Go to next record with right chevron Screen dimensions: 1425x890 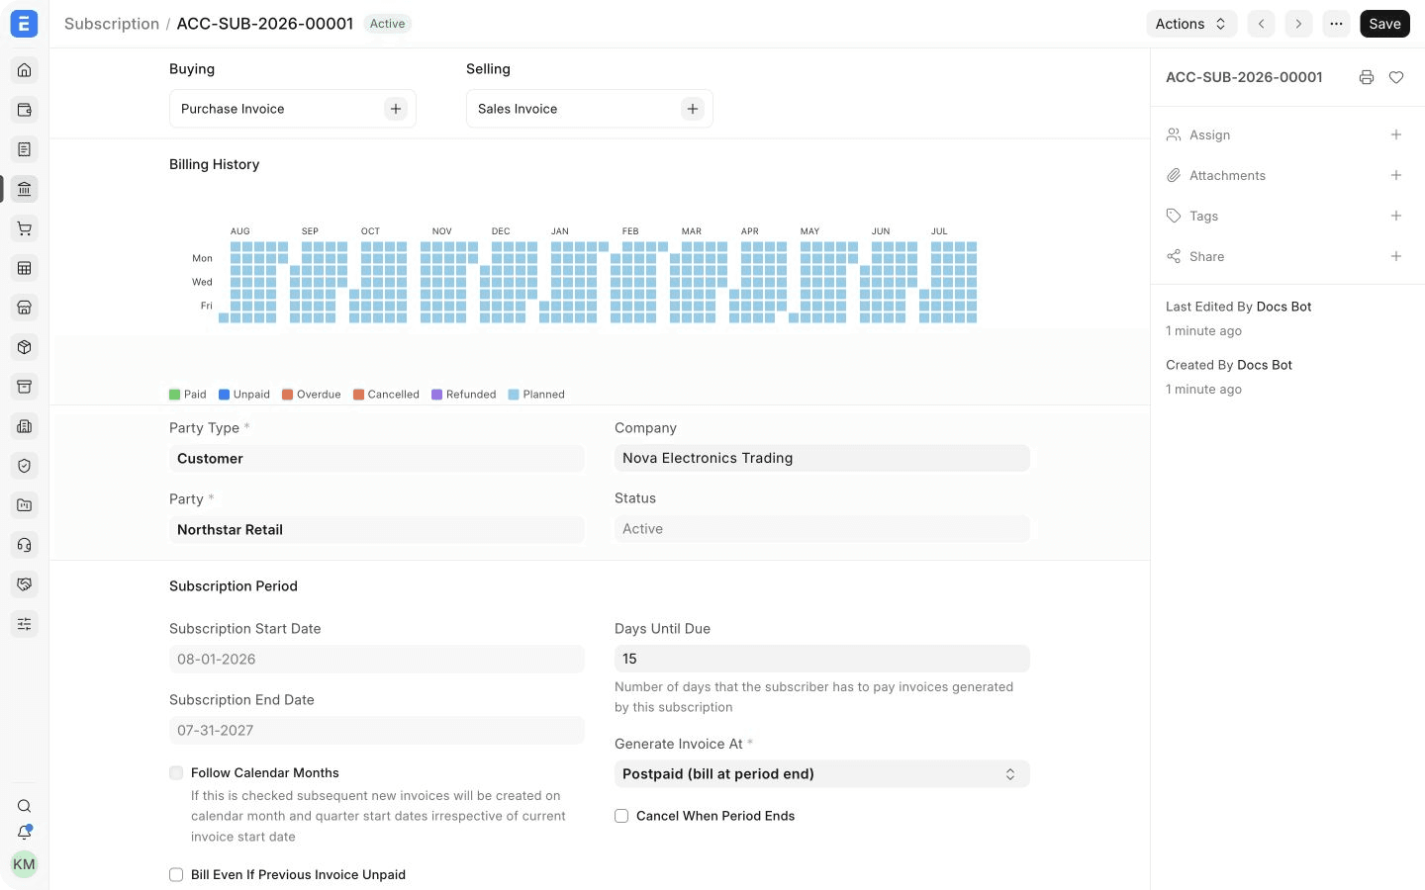(x=1298, y=24)
